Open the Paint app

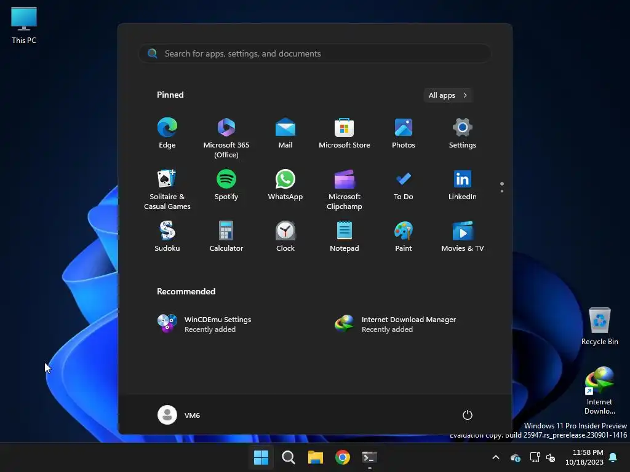coord(404,237)
